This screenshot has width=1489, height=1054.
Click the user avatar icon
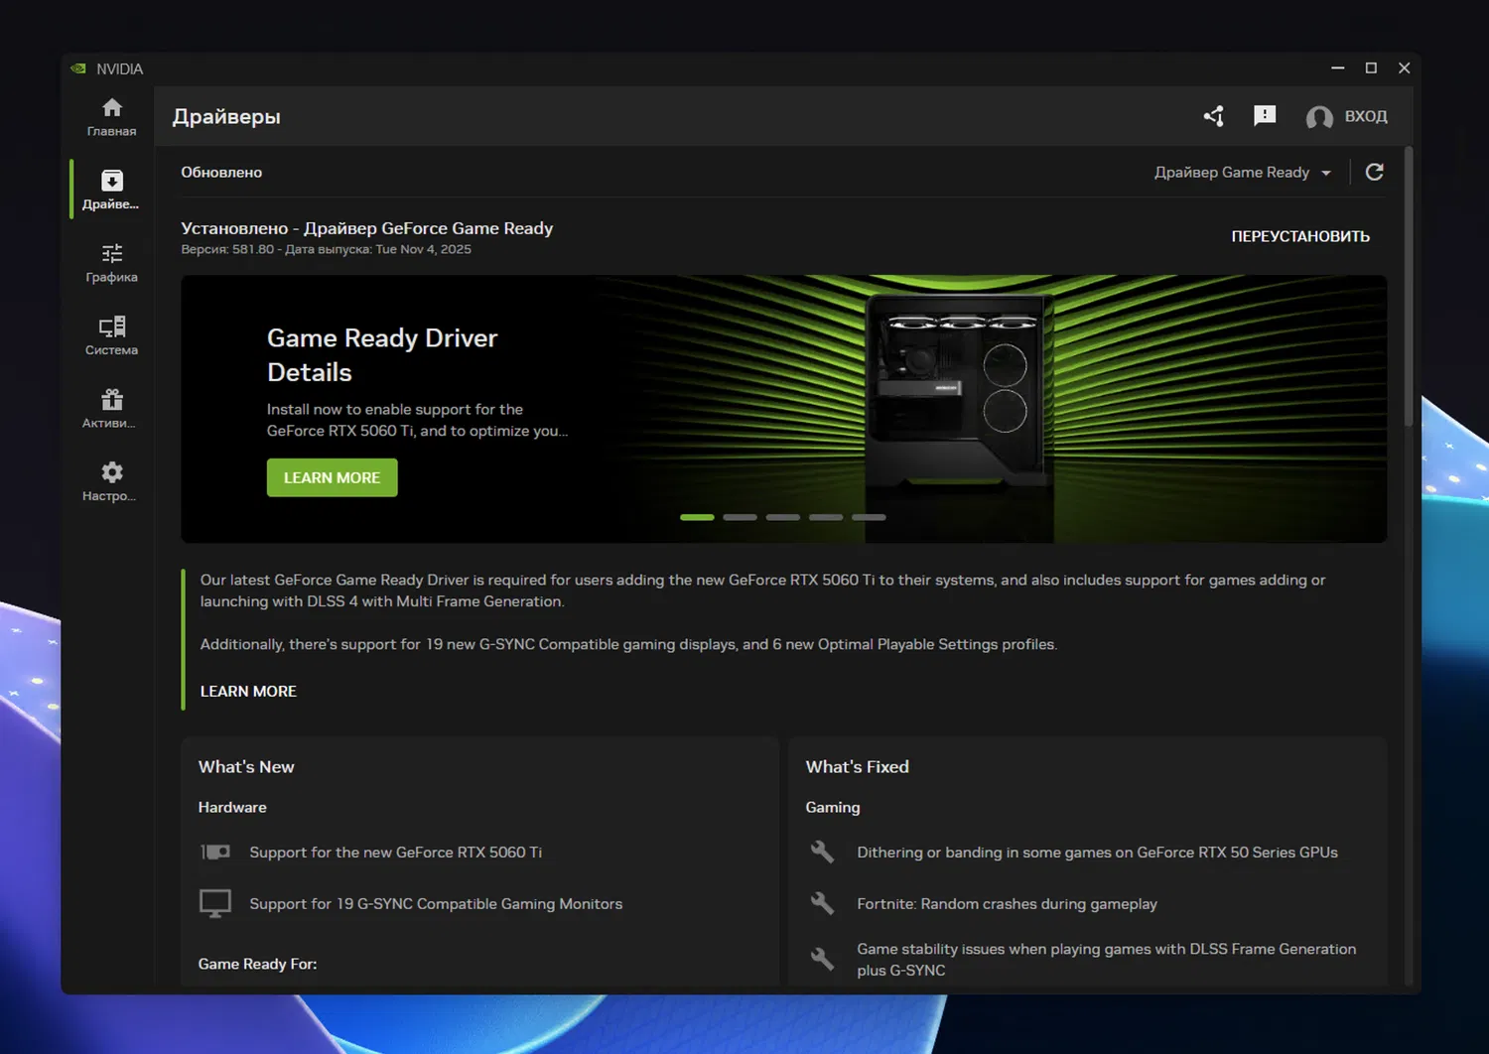1319,117
